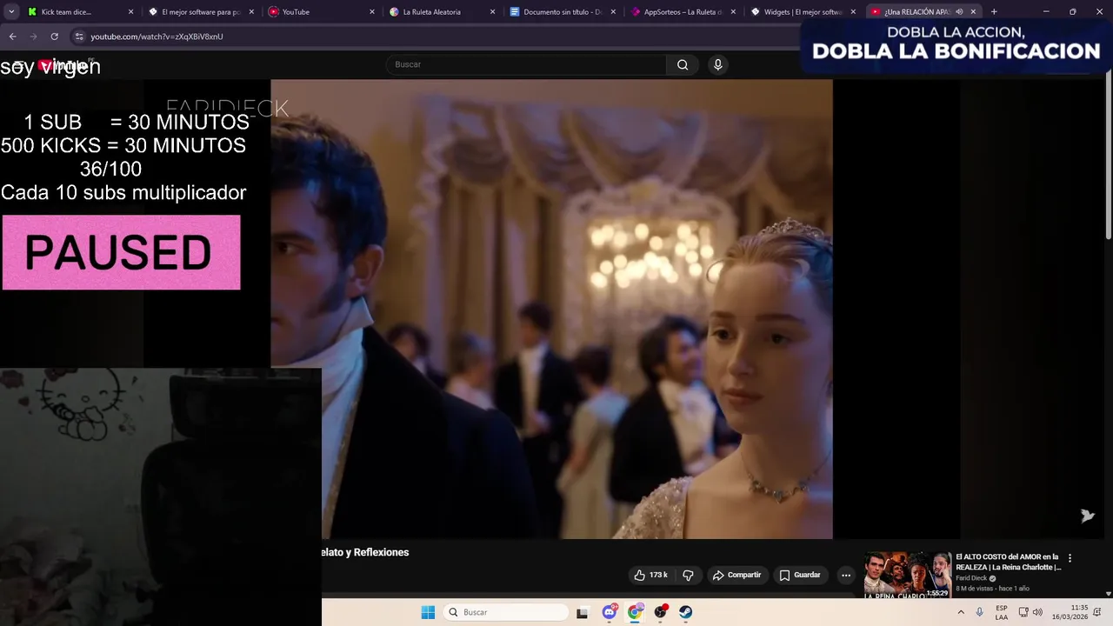Close the AppSorteos tab

click(732, 12)
